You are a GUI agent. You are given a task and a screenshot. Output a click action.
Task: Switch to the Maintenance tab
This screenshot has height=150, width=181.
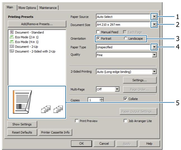[48, 8]
